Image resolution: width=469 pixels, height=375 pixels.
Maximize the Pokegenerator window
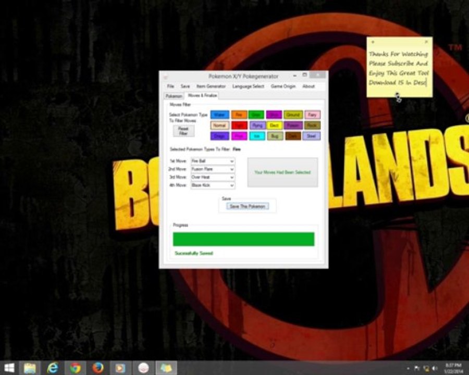[x=304, y=75]
